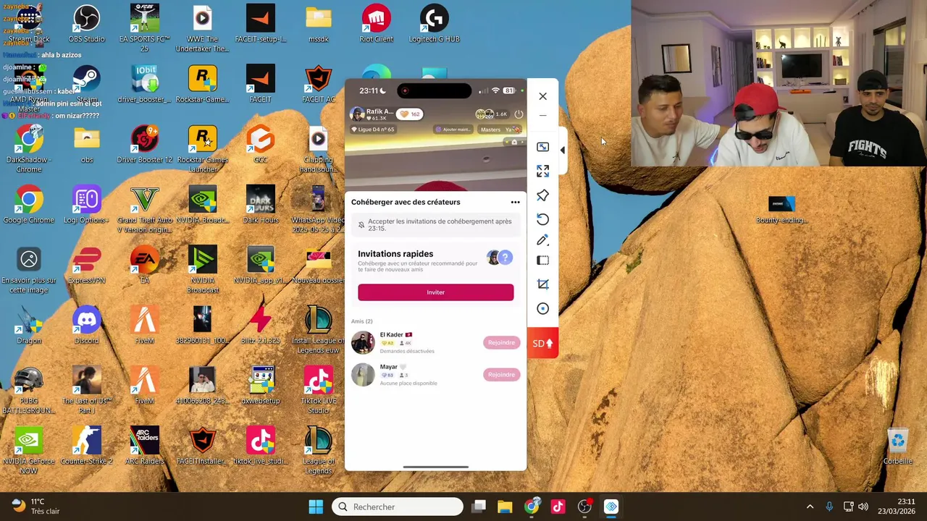The image size is (927, 521).
Task: Select the Grand Theft Auto V desktop icon
Action: 144,210
